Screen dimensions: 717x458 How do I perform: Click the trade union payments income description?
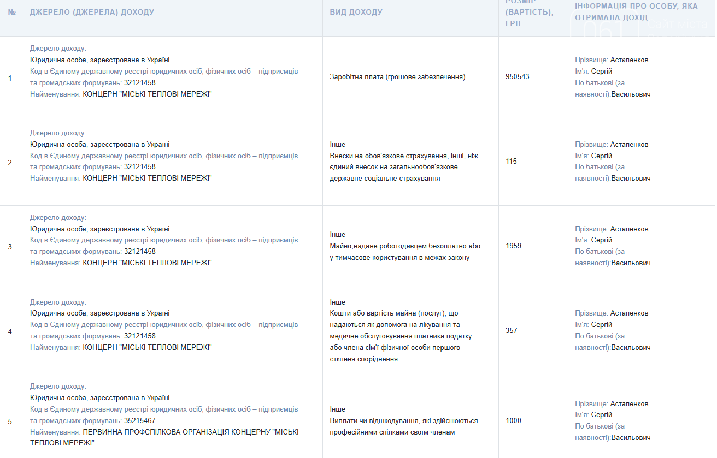pyautogui.click(x=403, y=426)
